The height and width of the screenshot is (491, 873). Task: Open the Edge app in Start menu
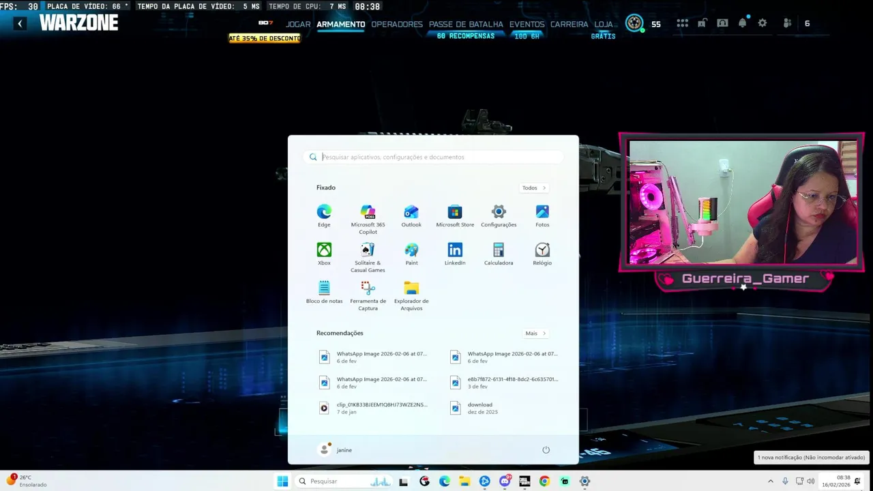pyautogui.click(x=324, y=216)
